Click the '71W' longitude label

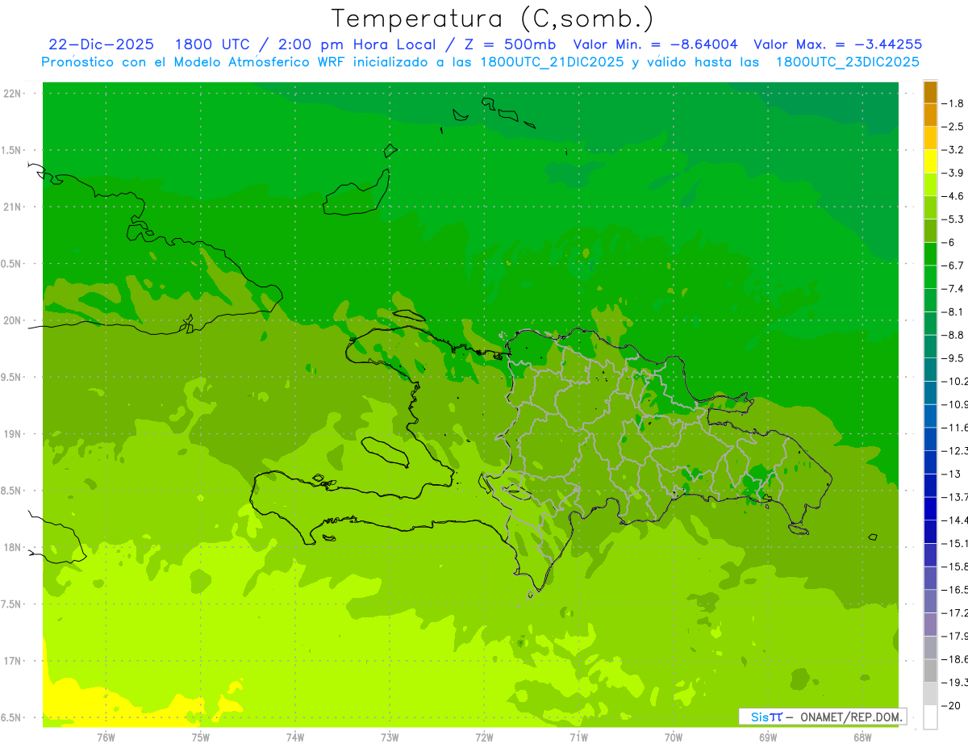(578, 738)
